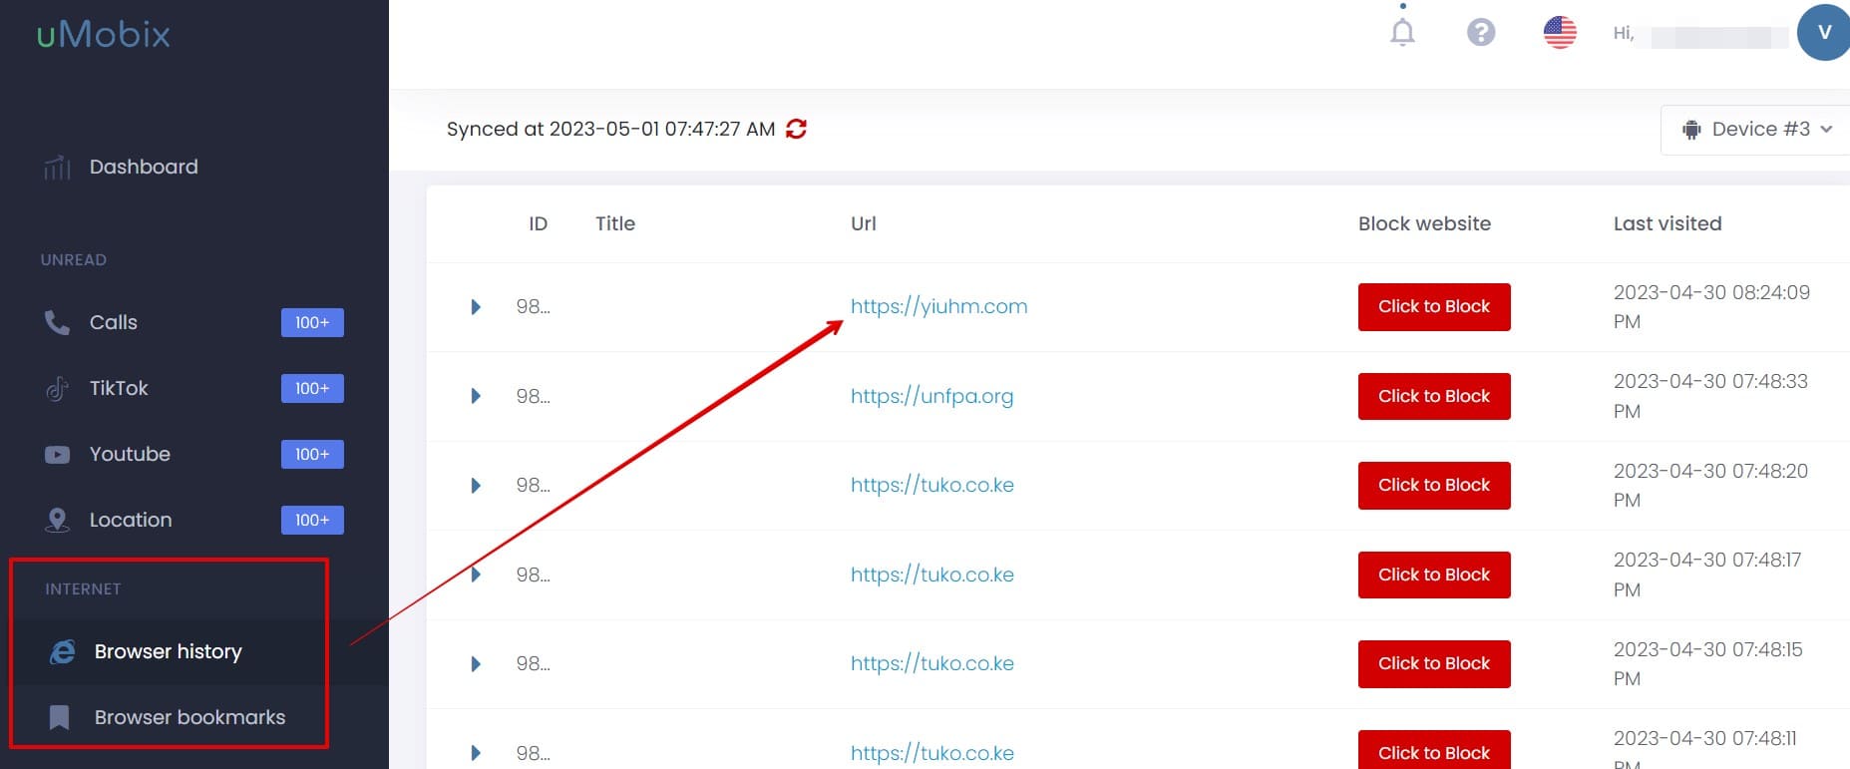This screenshot has height=769, width=1850.
Task: Open Dashboard from the sidebar
Action: pos(144,167)
